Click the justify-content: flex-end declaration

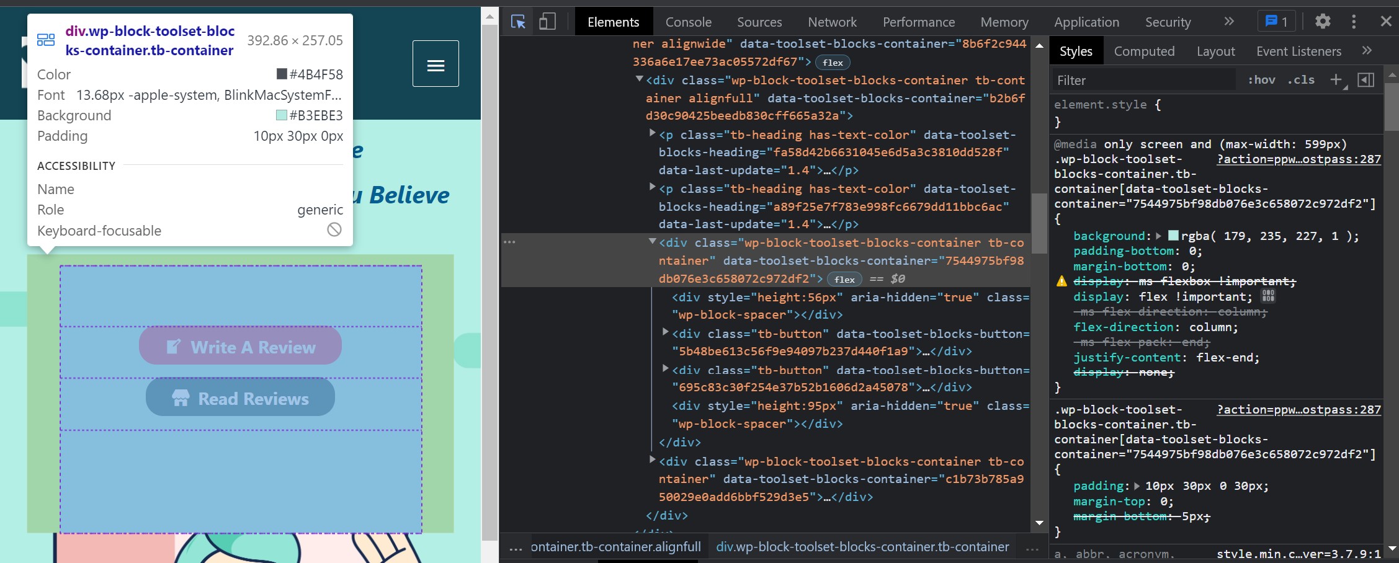click(x=1166, y=358)
